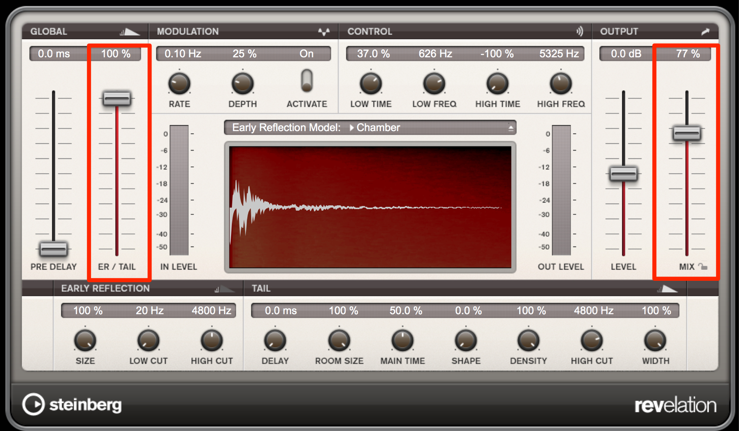Click the Mix slider handle

[687, 133]
